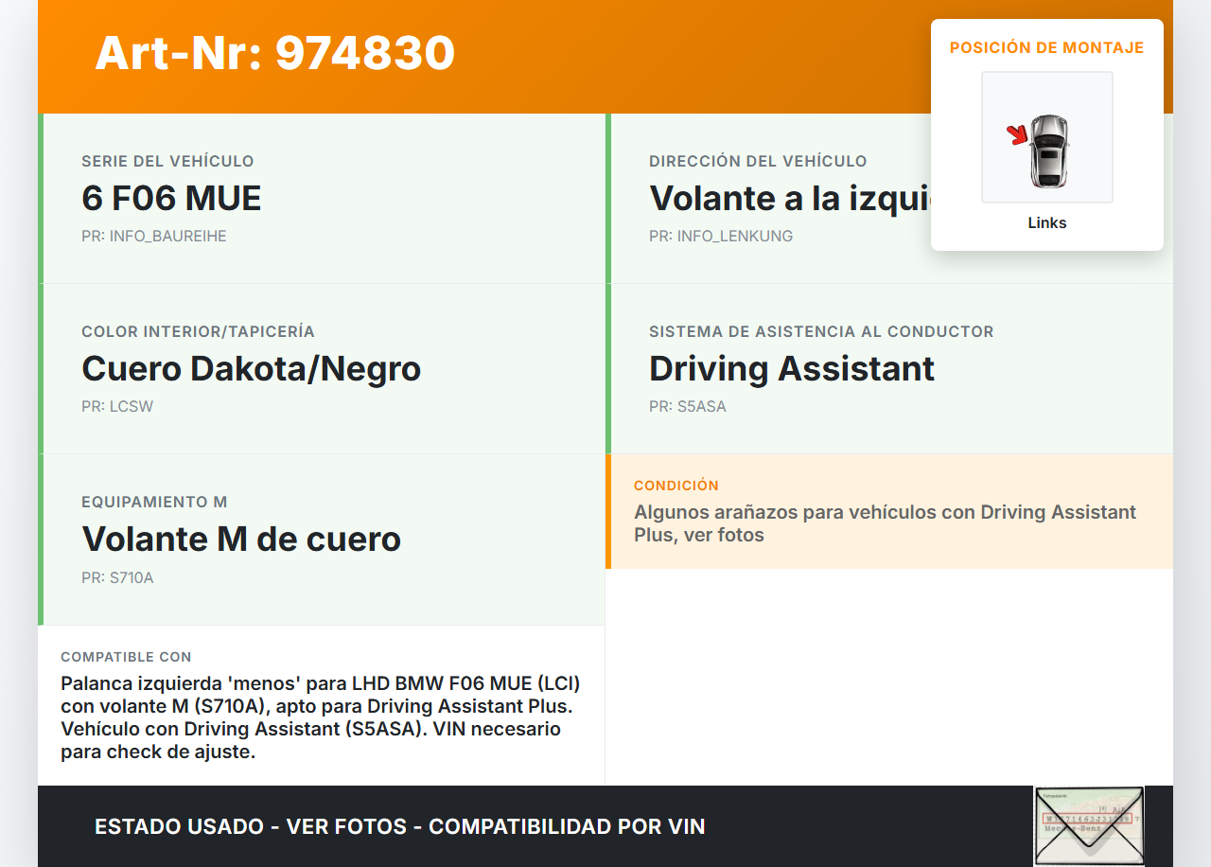Select the 'Cuero Dakota/Negro' upholstery value
The width and height of the screenshot is (1211, 867).
pyautogui.click(x=251, y=369)
